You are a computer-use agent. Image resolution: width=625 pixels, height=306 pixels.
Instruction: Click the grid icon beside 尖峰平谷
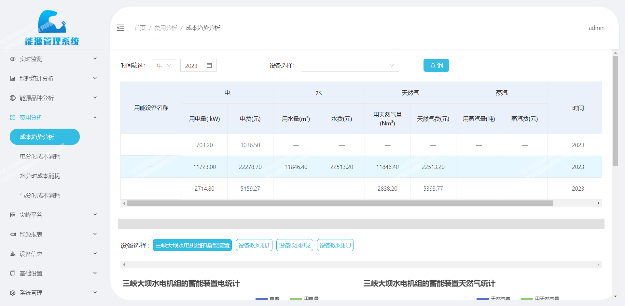click(x=13, y=215)
